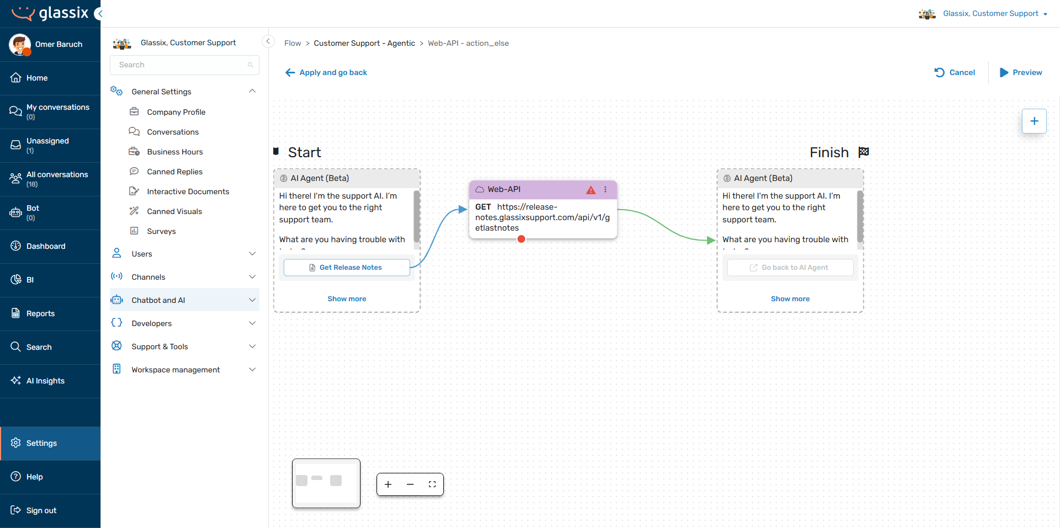Click Apply and go back
This screenshot has height=528, width=1060.
tap(326, 72)
